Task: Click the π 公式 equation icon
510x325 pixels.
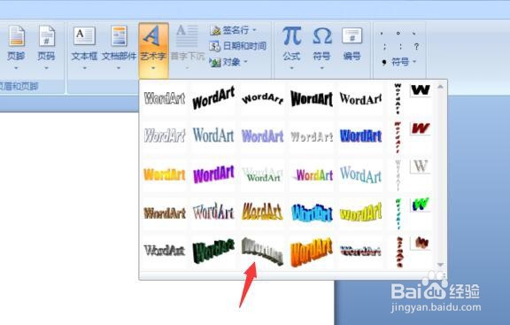Action: [291, 36]
